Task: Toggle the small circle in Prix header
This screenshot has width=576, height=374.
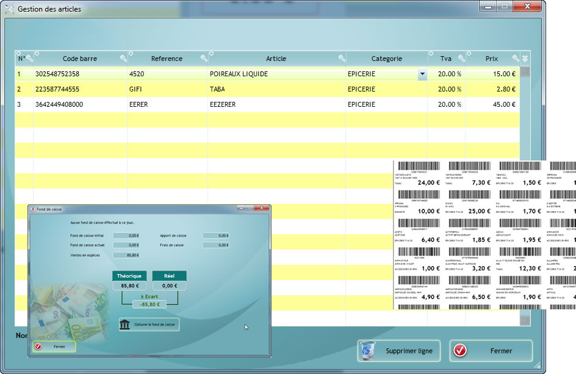Action: point(469,54)
